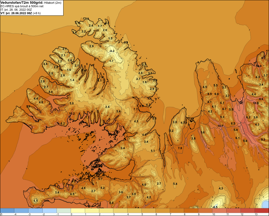Click the pale yellow swatch between 0 and 1
Image resolution: width=269 pixels, height=216 pixels.
tap(78, 210)
